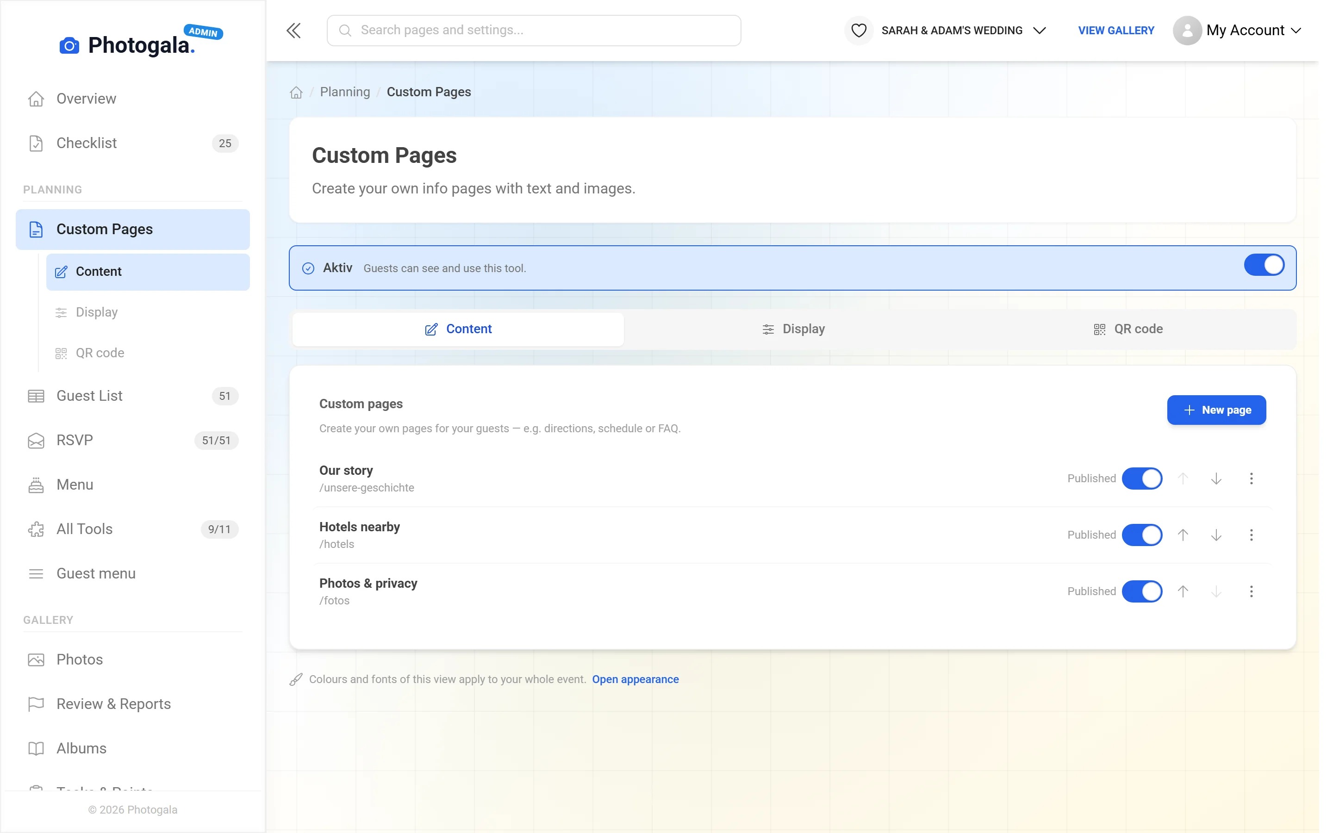Click the Albums book icon

[x=36, y=748]
